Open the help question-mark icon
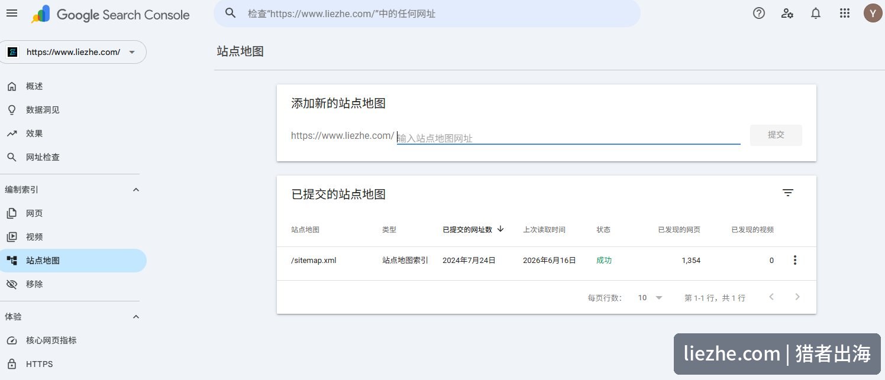This screenshot has width=885, height=380. pos(759,13)
